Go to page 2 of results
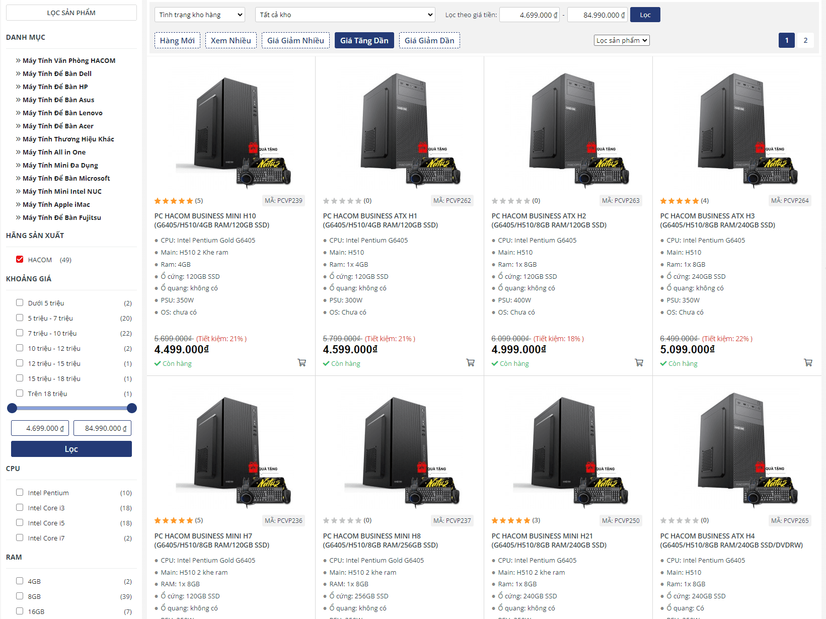Screen dimensions: 826x619 pyautogui.click(x=805, y=40)
